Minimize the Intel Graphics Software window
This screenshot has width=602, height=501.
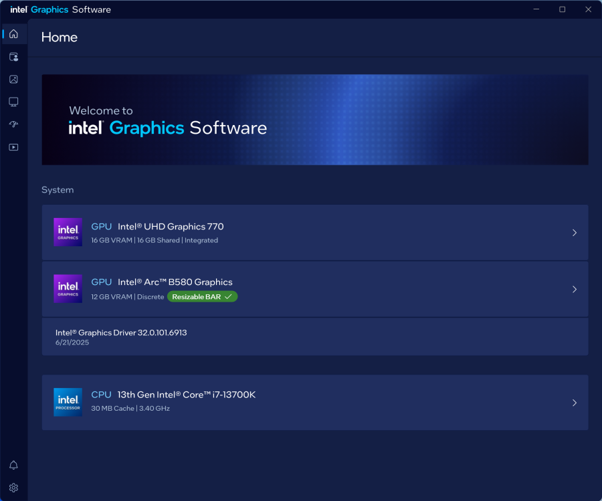(x=536, y=9)
